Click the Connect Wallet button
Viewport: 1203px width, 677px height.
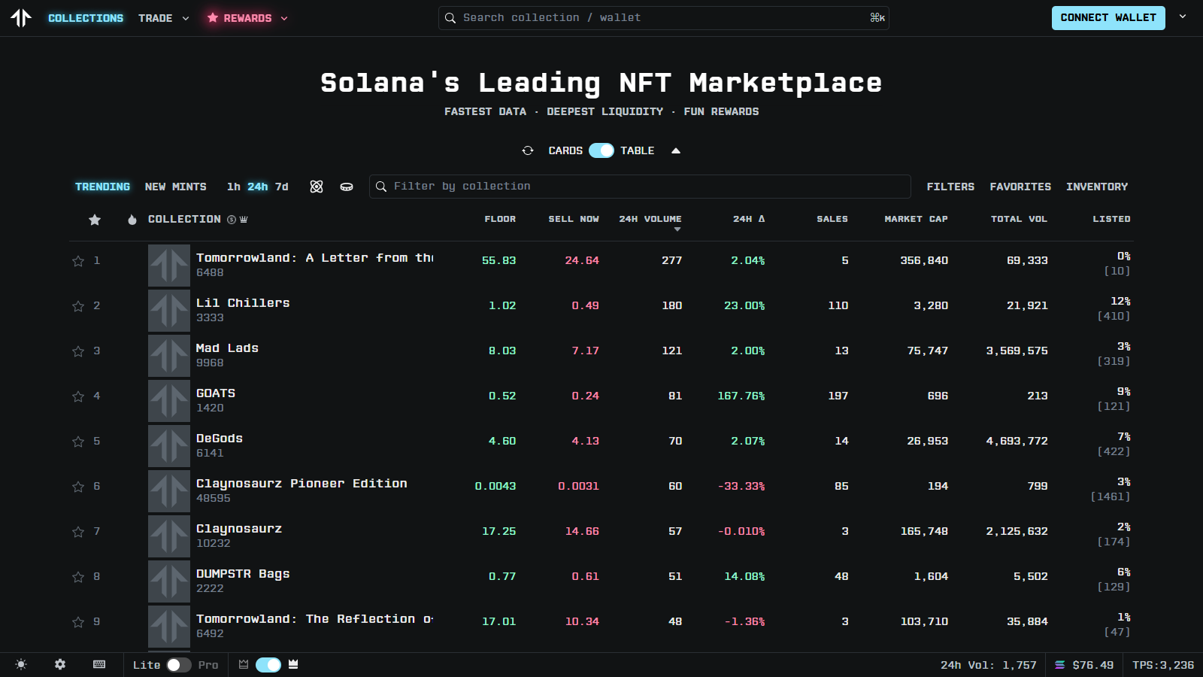pyautogui.click(x=1108, y=18)
